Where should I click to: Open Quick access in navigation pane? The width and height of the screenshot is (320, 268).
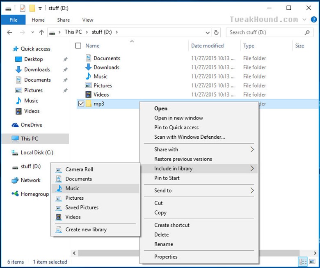tap(35, 49)
